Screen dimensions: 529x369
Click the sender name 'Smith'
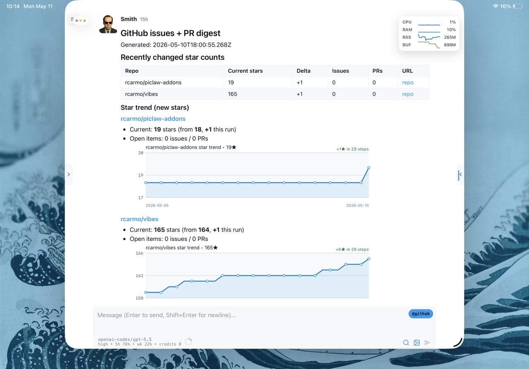[x=129, y=19]
